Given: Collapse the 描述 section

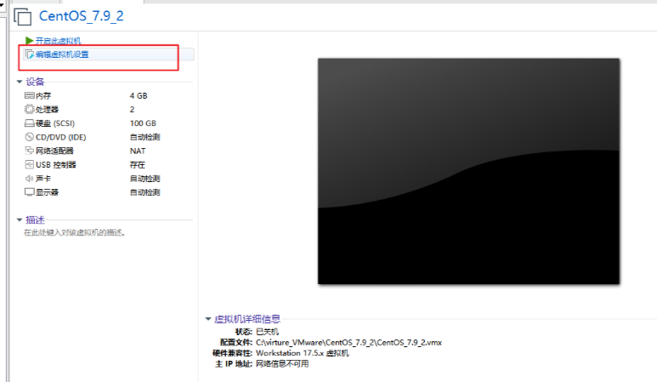Looking at the screenshot, I should (x=20, y=220).
